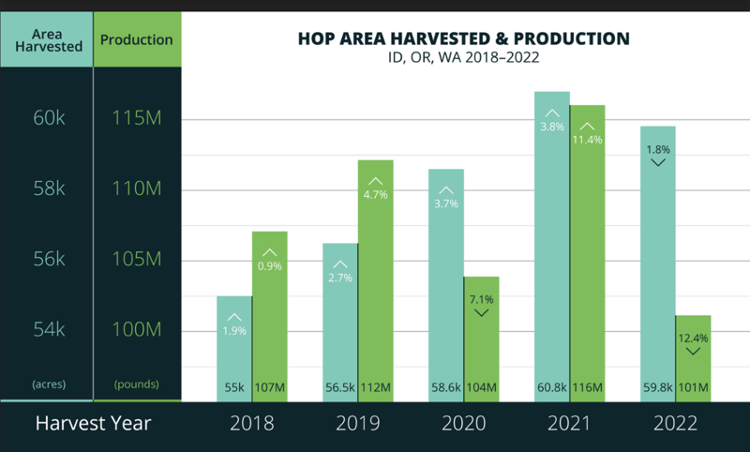Click the '0.9%' change label

[x=270, y=266]
